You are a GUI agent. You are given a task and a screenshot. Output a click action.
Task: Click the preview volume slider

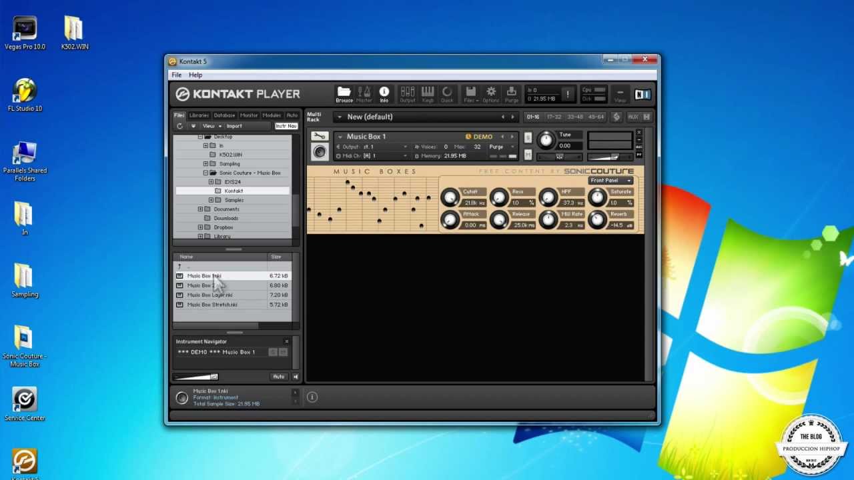click(195, 377)
